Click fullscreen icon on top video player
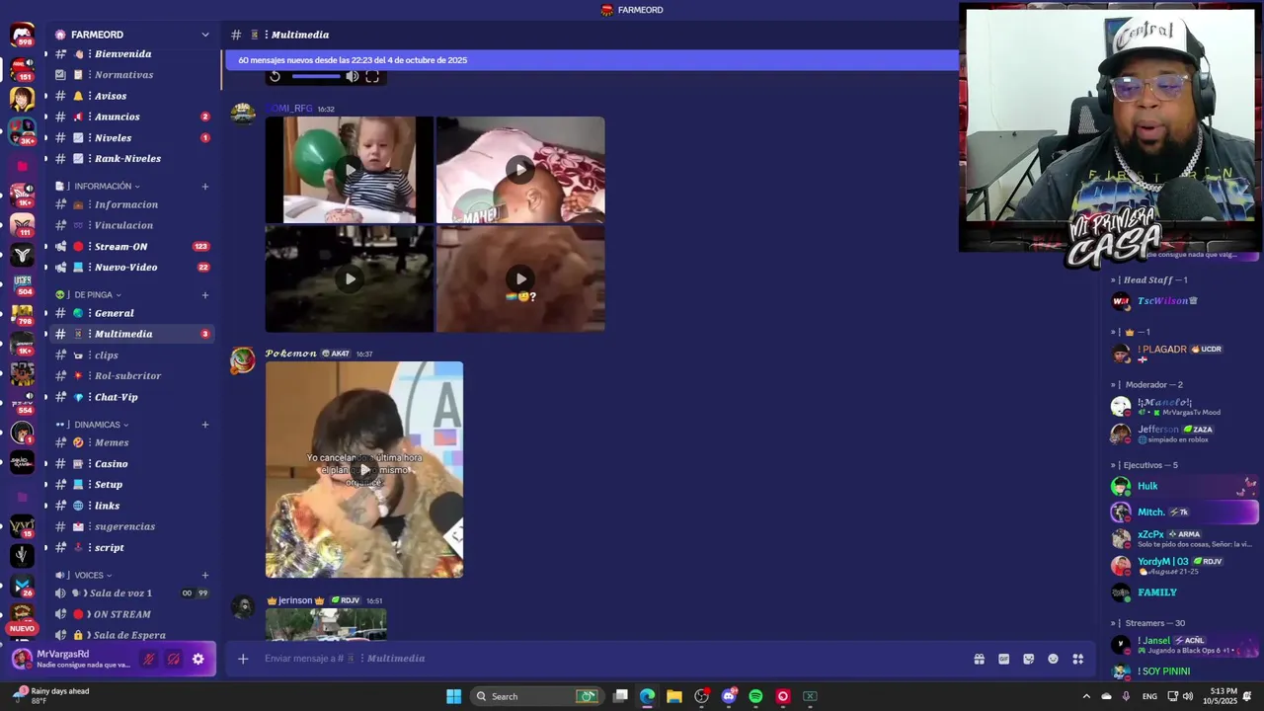Viewport: 1264px width, 711px height. (x=372, y=76)
